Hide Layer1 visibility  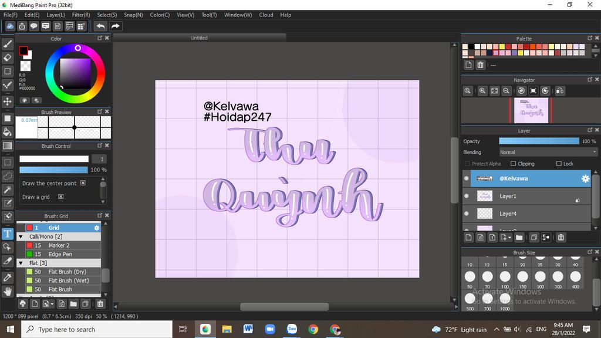click(467, 196)
